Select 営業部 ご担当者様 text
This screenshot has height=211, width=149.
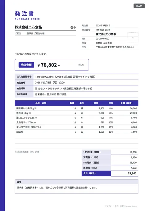[x=36, y=33]
